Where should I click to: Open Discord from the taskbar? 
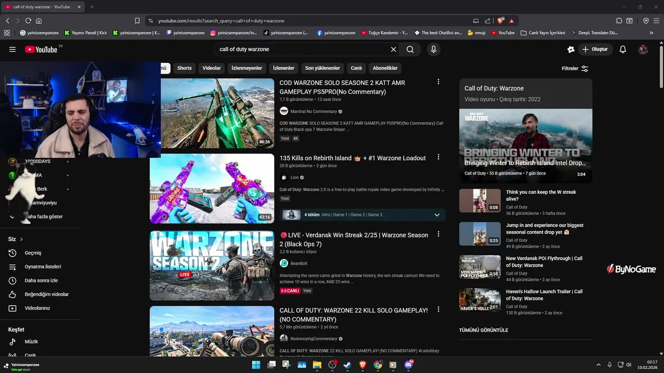click(409, 365)
